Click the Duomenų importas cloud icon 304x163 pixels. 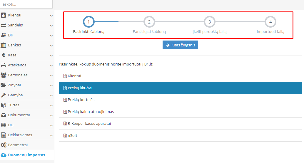coord(4,155)
